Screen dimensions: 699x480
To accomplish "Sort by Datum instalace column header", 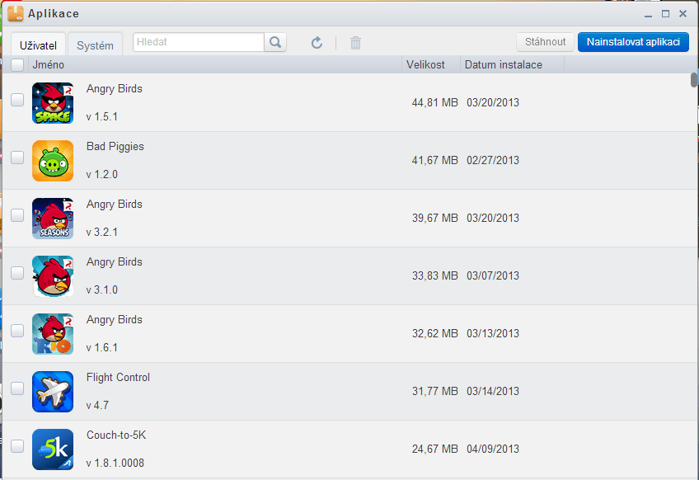I will (512, 65).
